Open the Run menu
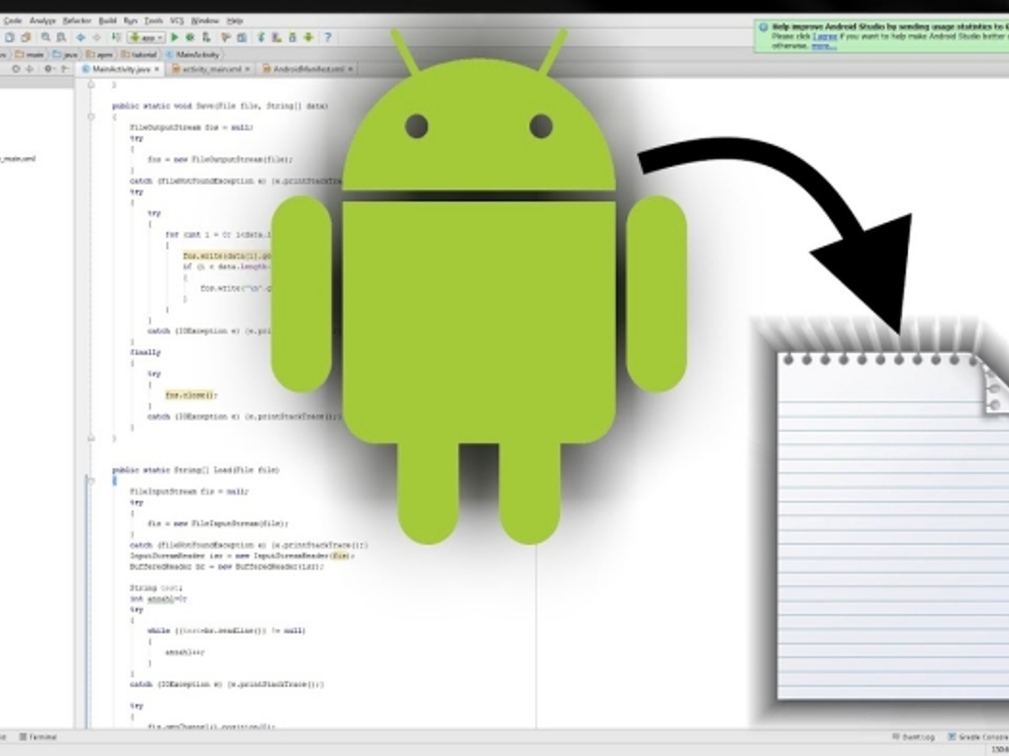The height and width of the screenshot is (756, 1009). (x=131, y=20)
